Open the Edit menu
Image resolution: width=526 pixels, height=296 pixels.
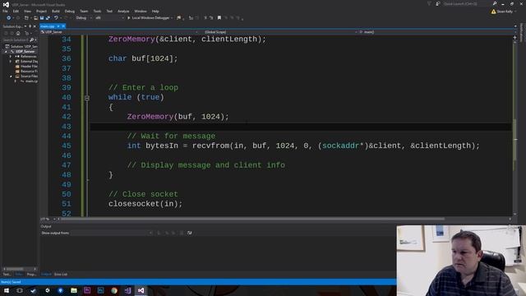[x=16, y=11]
